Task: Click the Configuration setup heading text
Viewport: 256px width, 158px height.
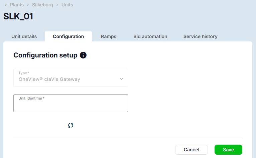Action: tap(45, 55)
